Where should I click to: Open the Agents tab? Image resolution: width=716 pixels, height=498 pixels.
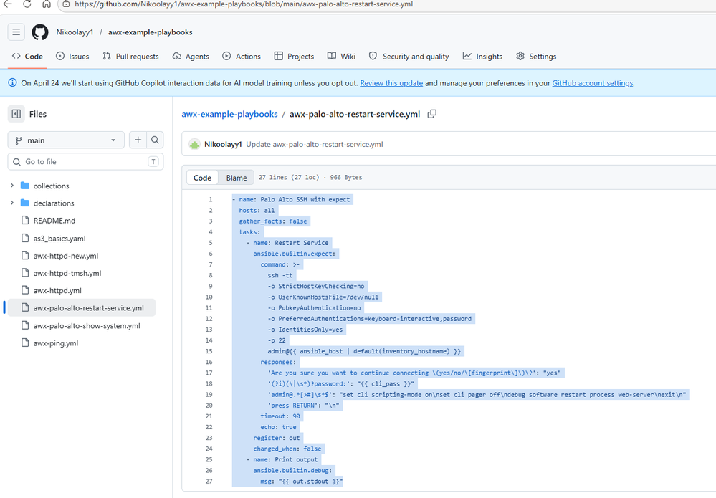[191, 56]
